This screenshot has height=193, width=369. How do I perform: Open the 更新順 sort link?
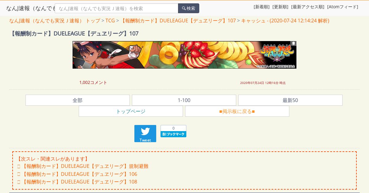(280, 7)
